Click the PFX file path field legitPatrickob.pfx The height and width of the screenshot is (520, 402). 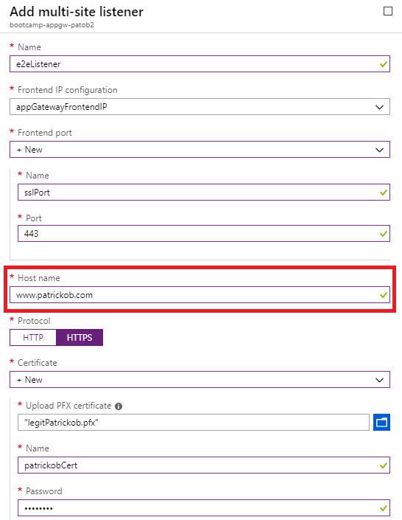pos(194,422)
